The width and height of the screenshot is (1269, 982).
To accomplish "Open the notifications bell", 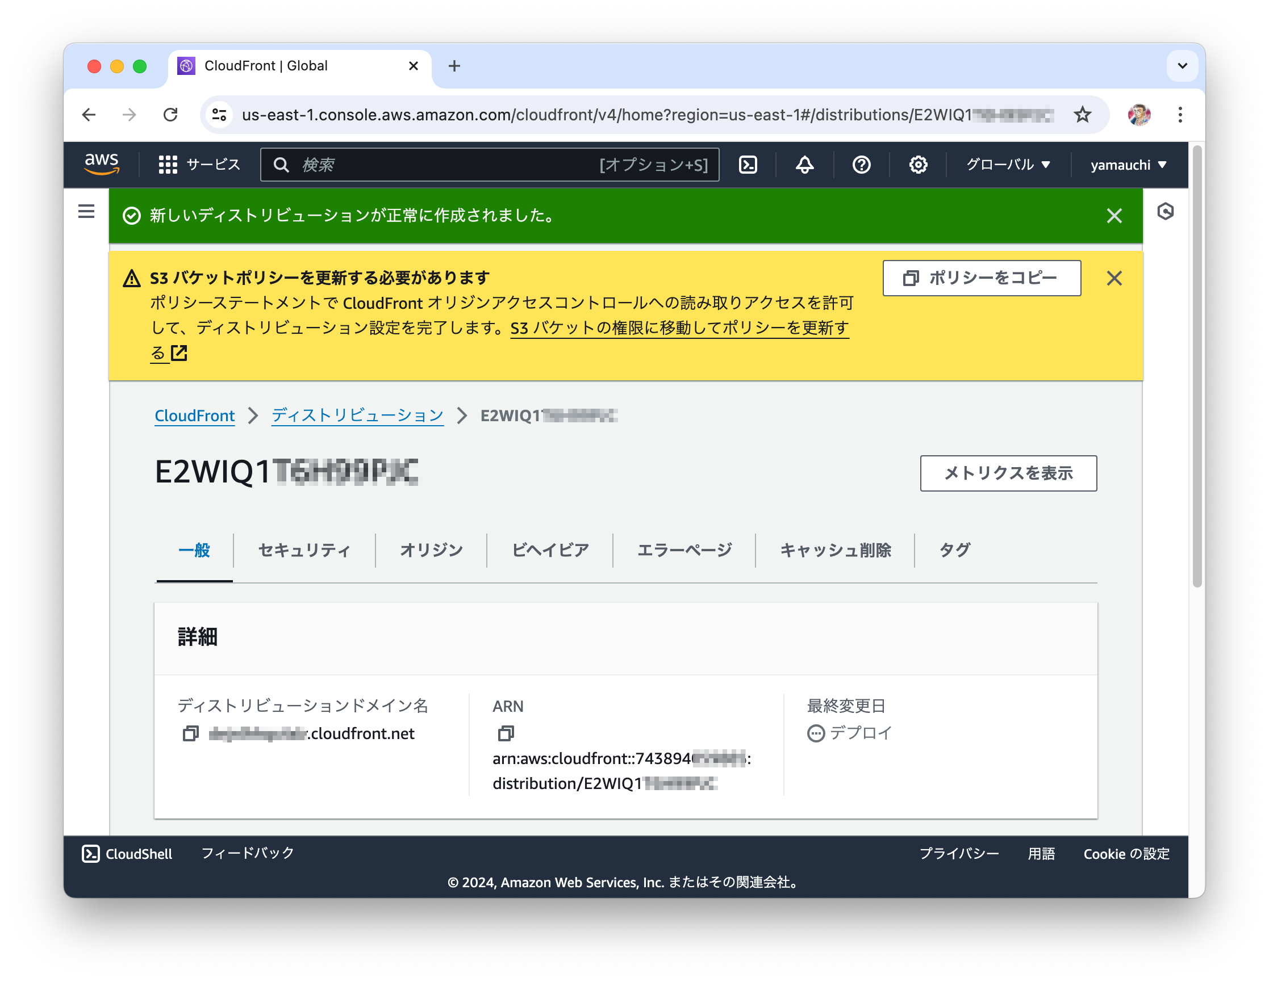I will click(x=804, y=165).
